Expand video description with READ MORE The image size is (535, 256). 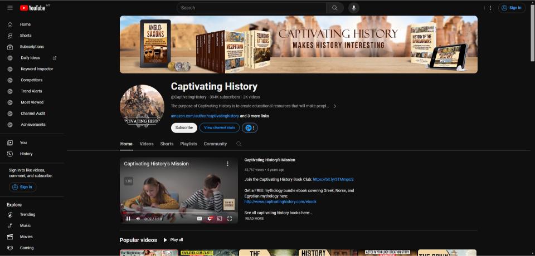[x=254, y=219]
